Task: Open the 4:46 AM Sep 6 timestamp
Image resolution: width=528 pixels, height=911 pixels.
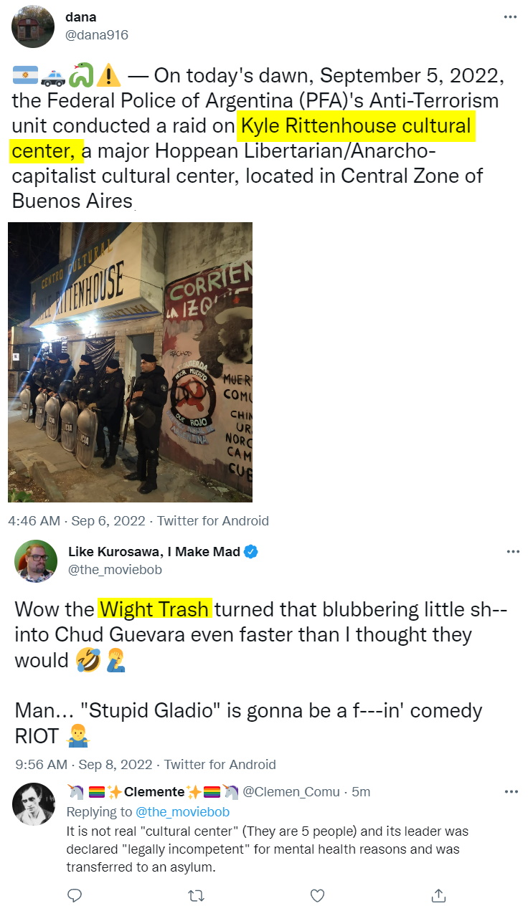Action: (76, 521)
